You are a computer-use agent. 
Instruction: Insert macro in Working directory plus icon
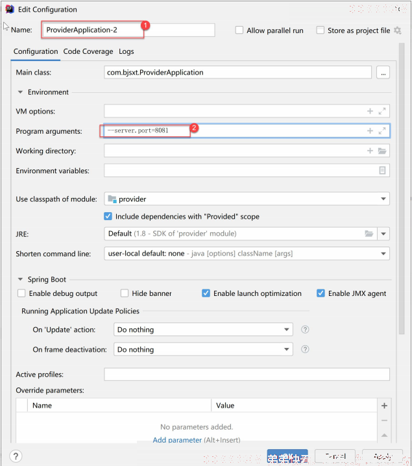point(370,151)
